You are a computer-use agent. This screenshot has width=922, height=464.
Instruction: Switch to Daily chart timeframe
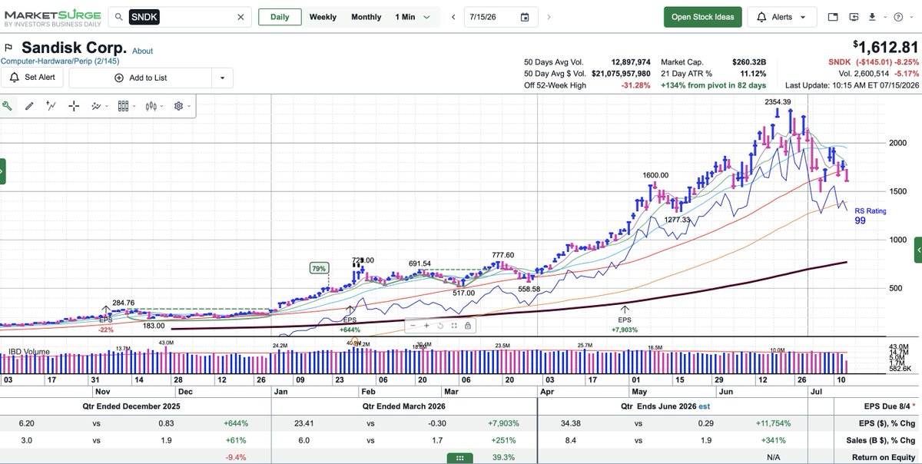coord(280,17)
